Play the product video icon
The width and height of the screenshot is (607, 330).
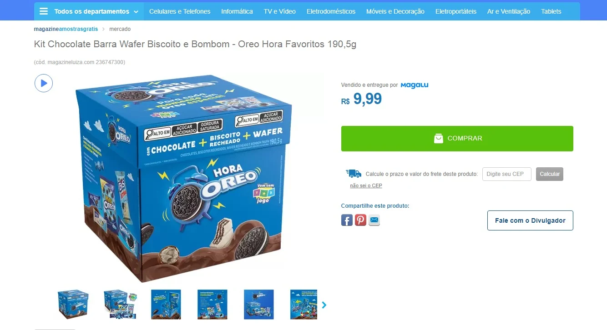pyautogui.click(x=44, y=83)
